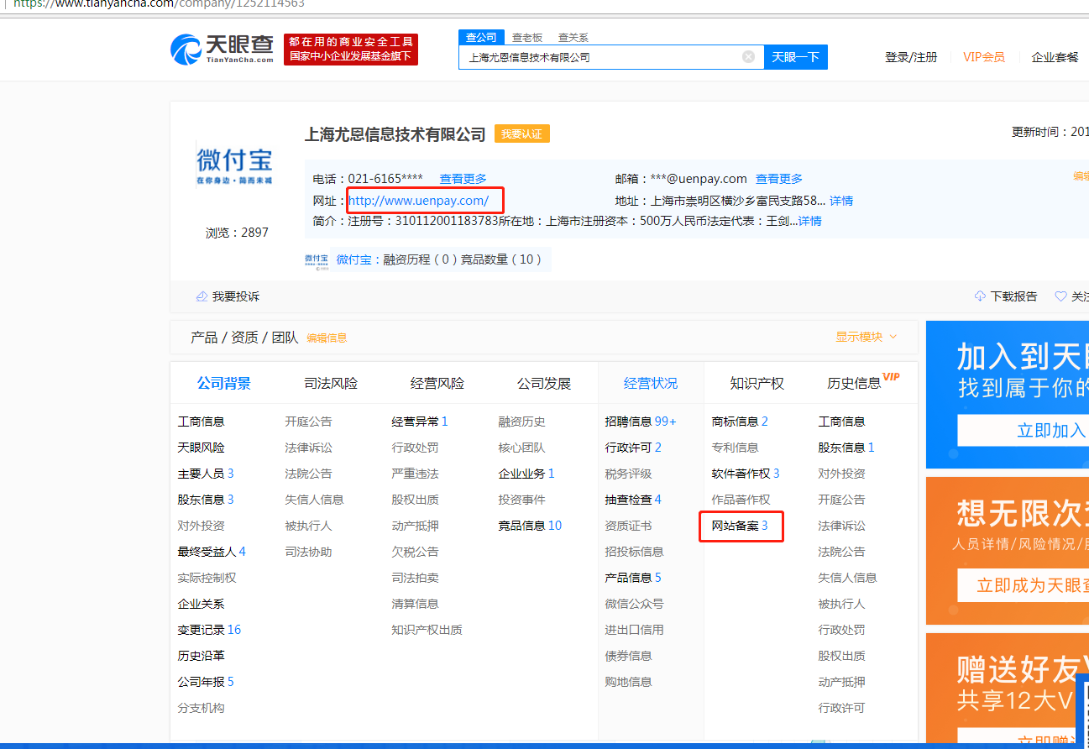
Task: Open 工商信息 under 公司背景
Action: (x=202, y=422)
